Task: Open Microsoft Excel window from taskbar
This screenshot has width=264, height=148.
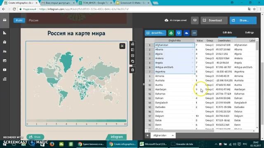Action: click(x=153, y=144)
